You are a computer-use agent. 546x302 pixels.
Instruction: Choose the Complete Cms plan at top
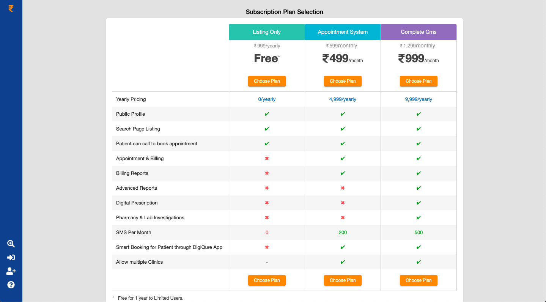pos(419,81)
